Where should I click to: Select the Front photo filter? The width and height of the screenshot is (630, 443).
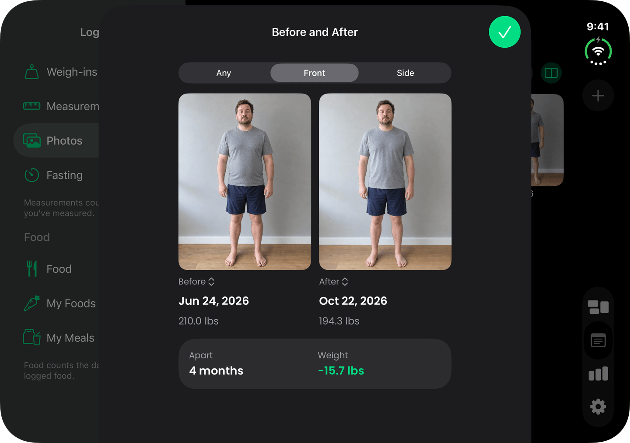[x=315, y=73]
